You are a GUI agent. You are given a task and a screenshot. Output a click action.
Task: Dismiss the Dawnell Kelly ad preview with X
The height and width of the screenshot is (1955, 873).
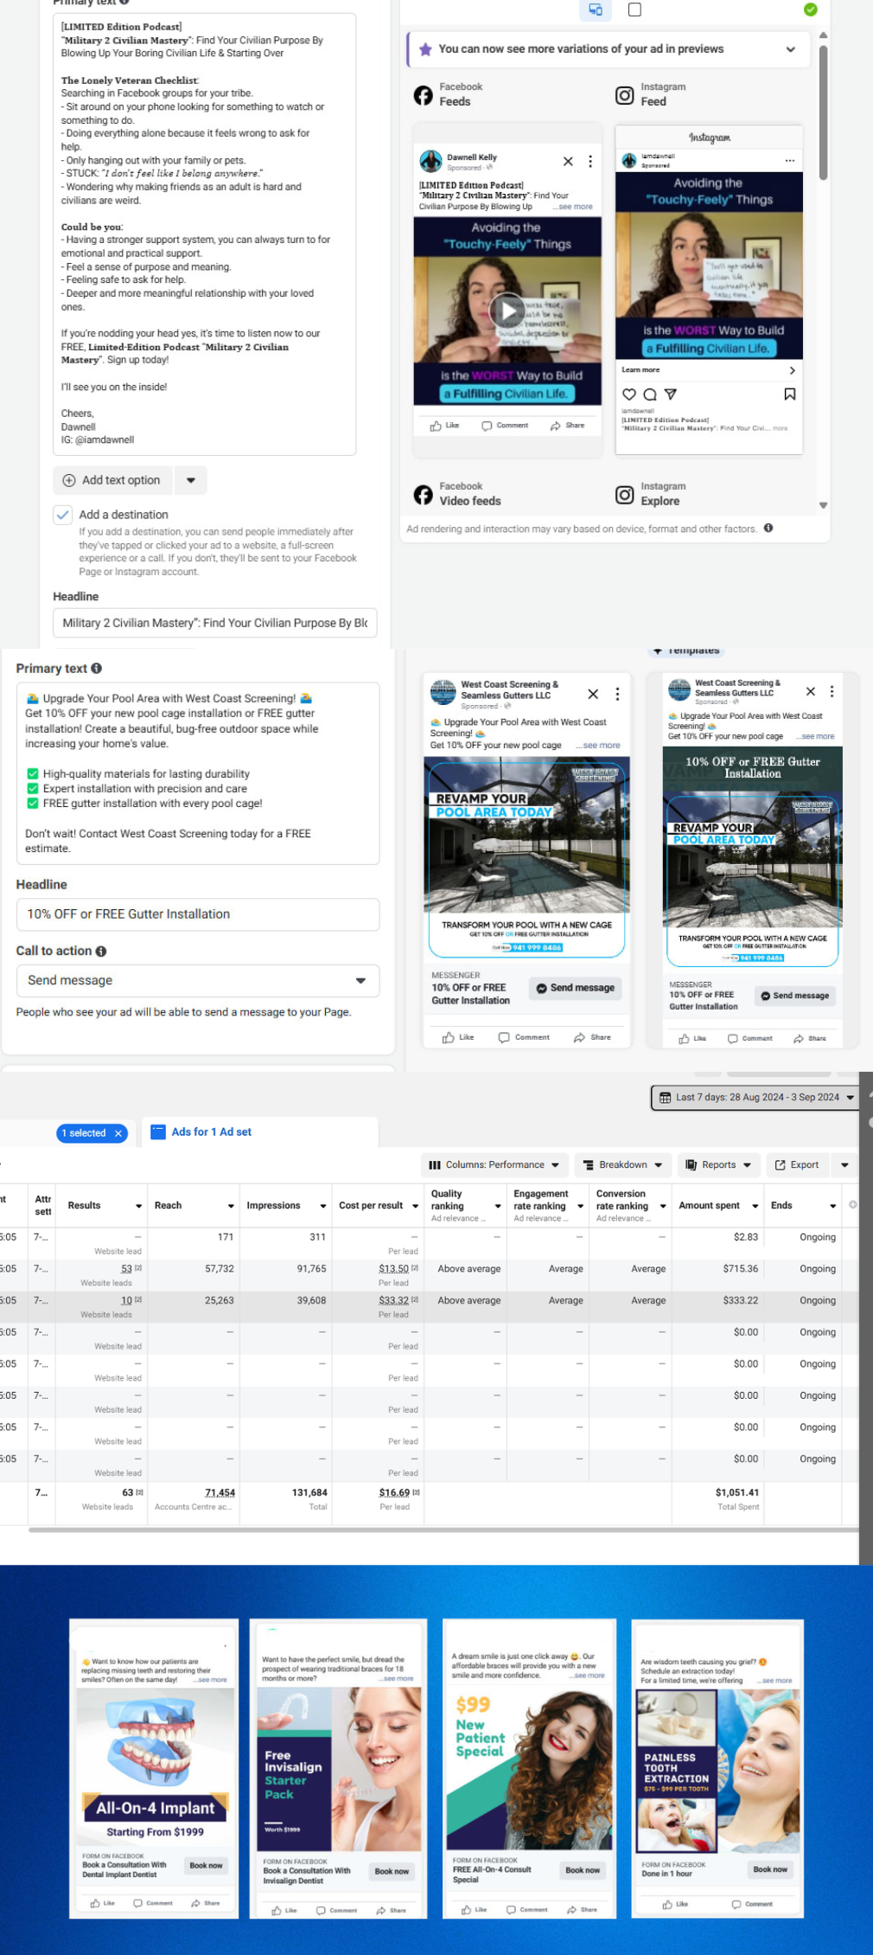(x=568, y=162)
